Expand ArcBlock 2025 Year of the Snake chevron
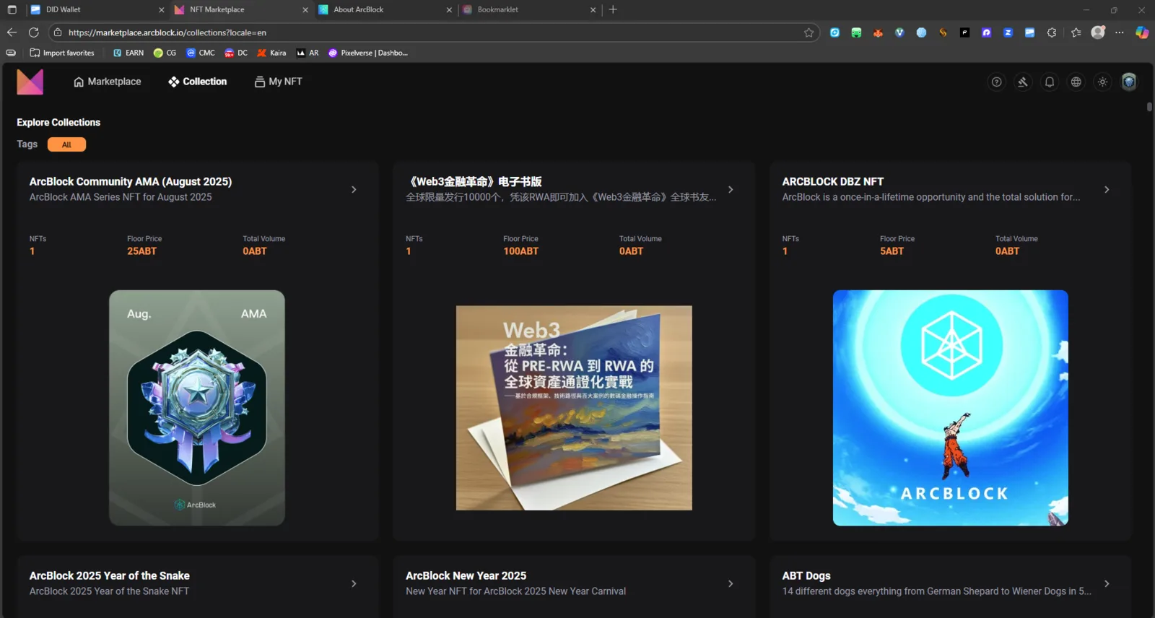 (354, 583)
